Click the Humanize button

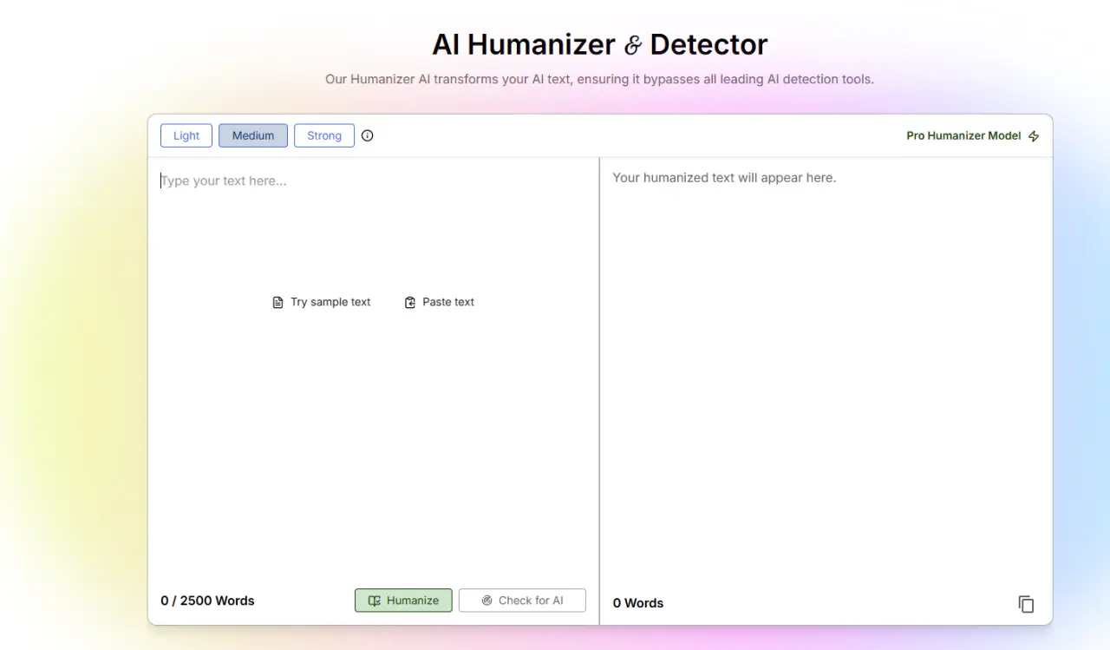pyautogui.click(x=403, y=601)
